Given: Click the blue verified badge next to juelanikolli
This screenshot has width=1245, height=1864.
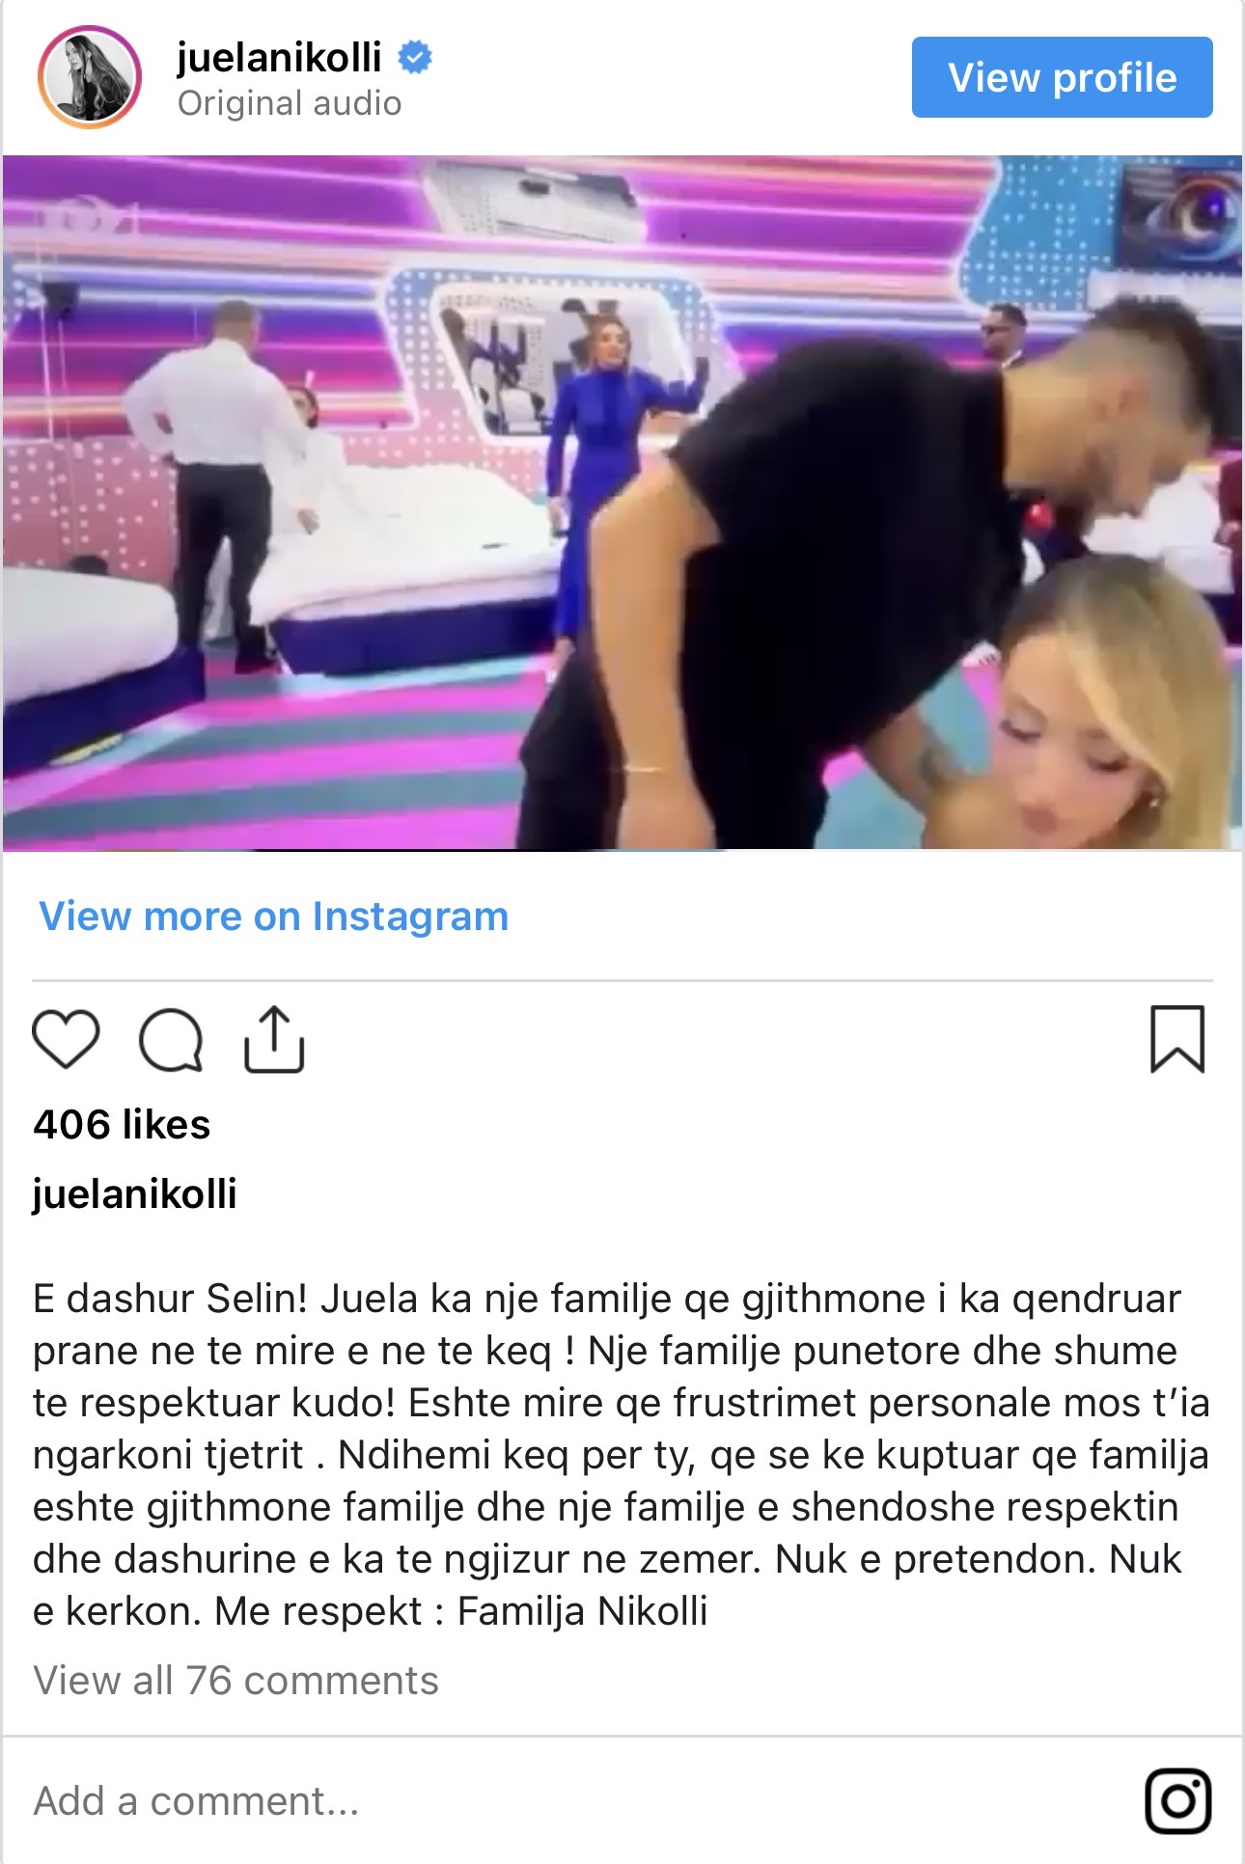Looking at the screenshot, I should (415, 58).
